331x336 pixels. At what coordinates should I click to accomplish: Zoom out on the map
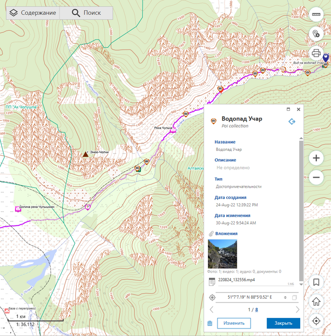316,178
